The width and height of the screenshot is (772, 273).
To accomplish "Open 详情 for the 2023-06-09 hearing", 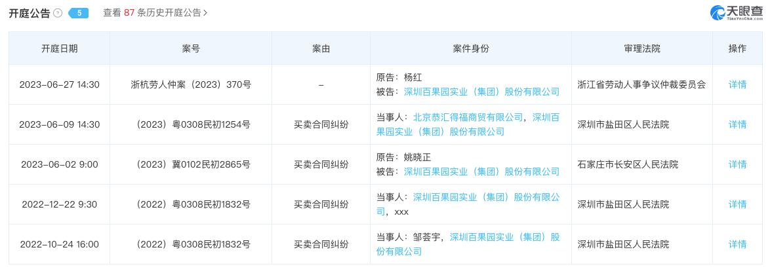I will click(x=737, y=124).
